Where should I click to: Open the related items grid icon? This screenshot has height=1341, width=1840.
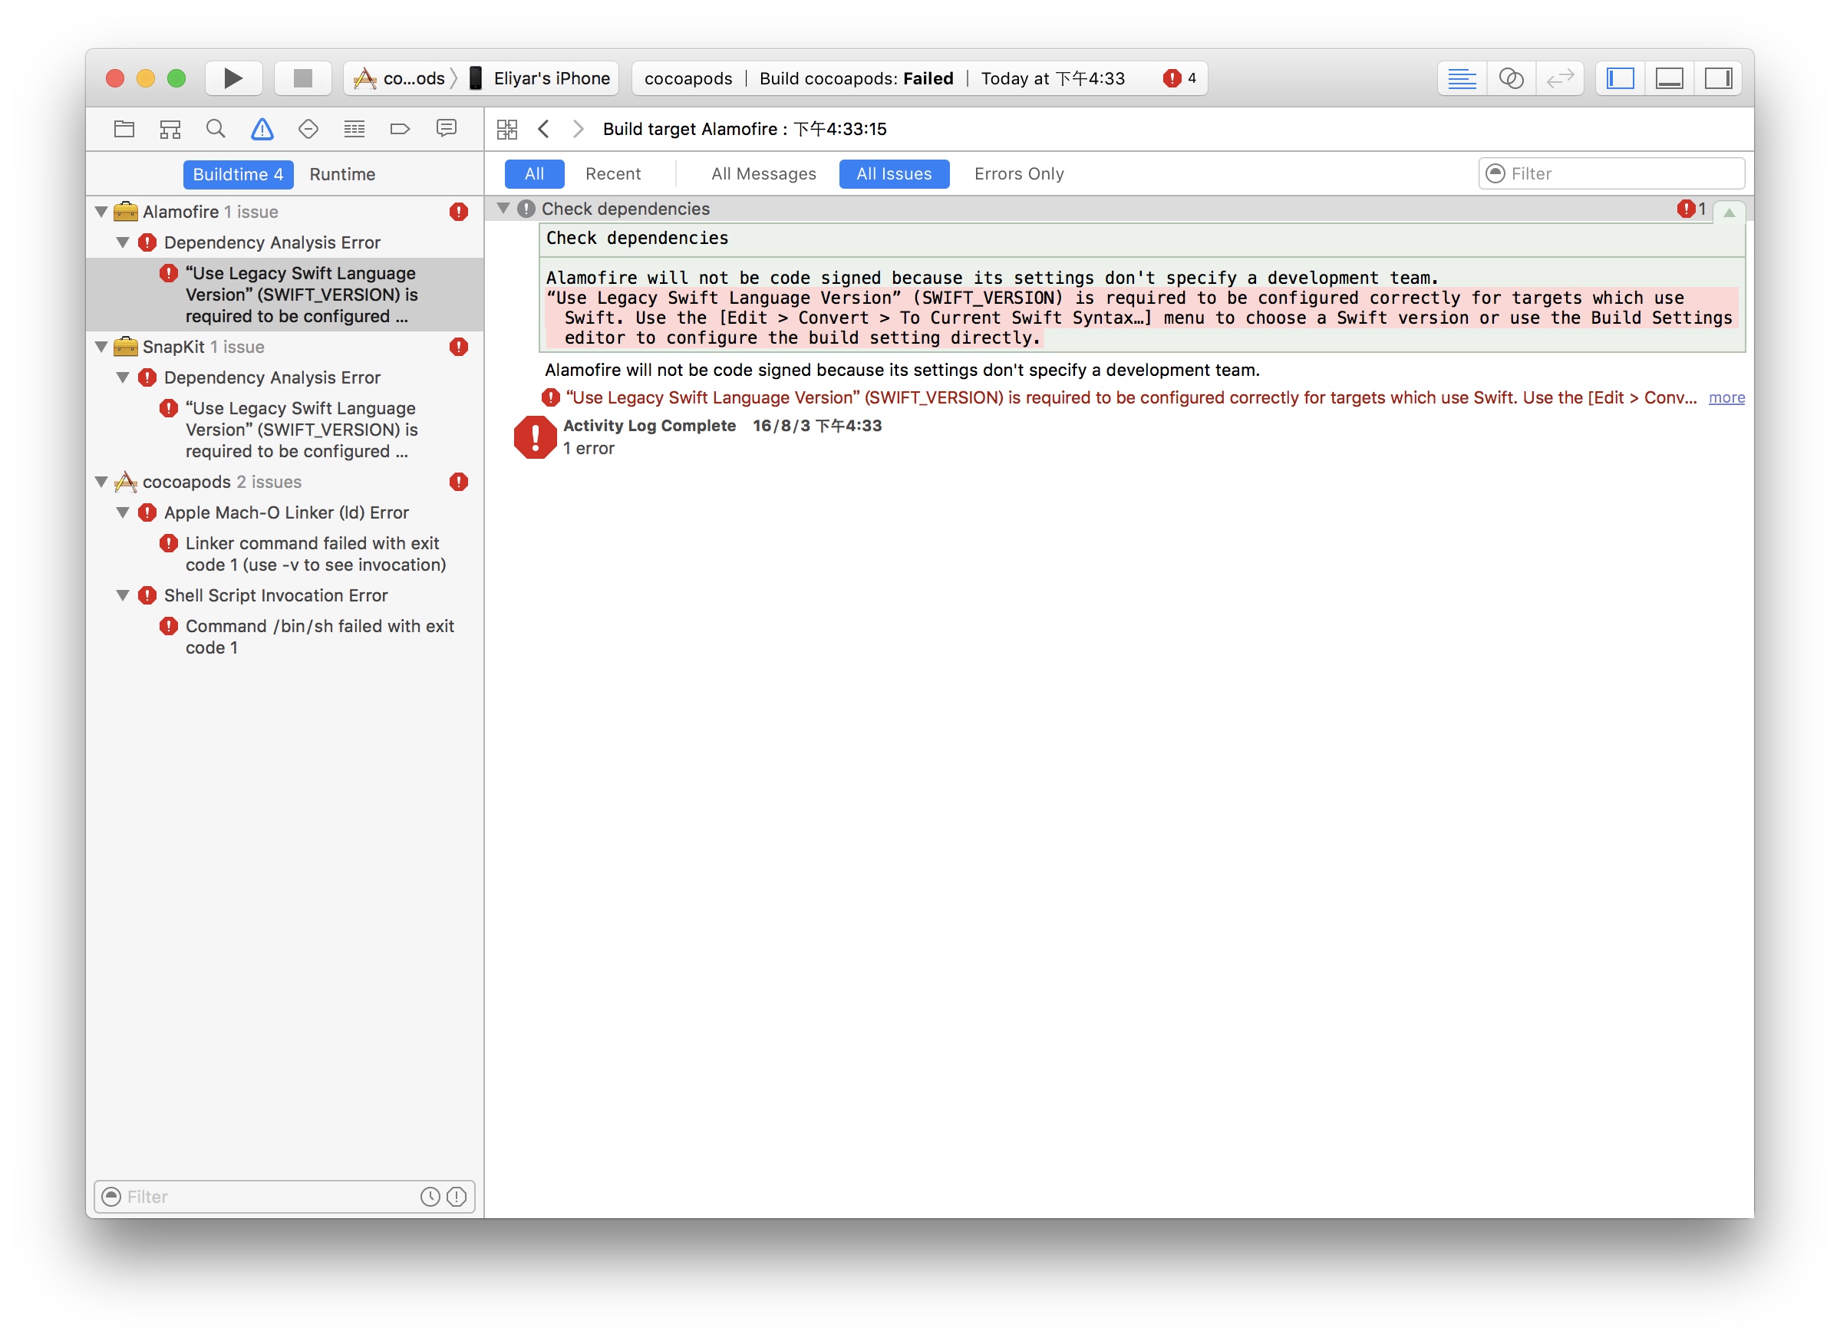tap(506, 129)
